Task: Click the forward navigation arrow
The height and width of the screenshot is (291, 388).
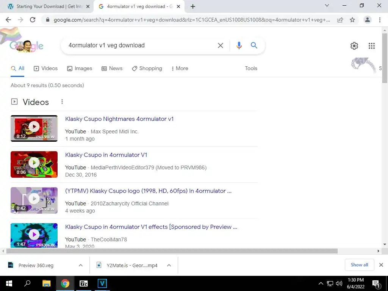Action: coord(20,20)
